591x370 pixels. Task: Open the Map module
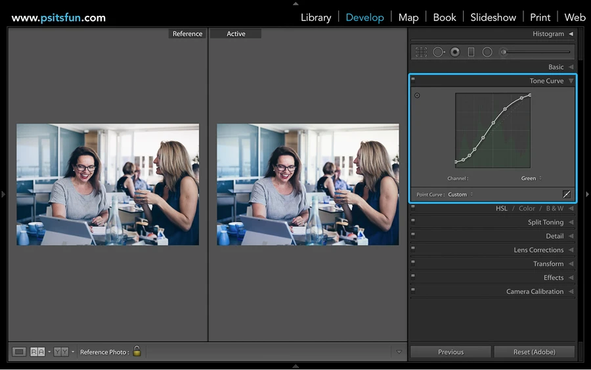pos(408,18)
